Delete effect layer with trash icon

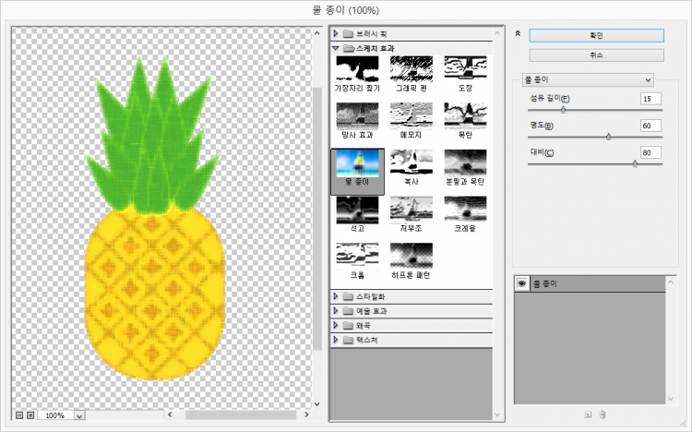(603, 414)
